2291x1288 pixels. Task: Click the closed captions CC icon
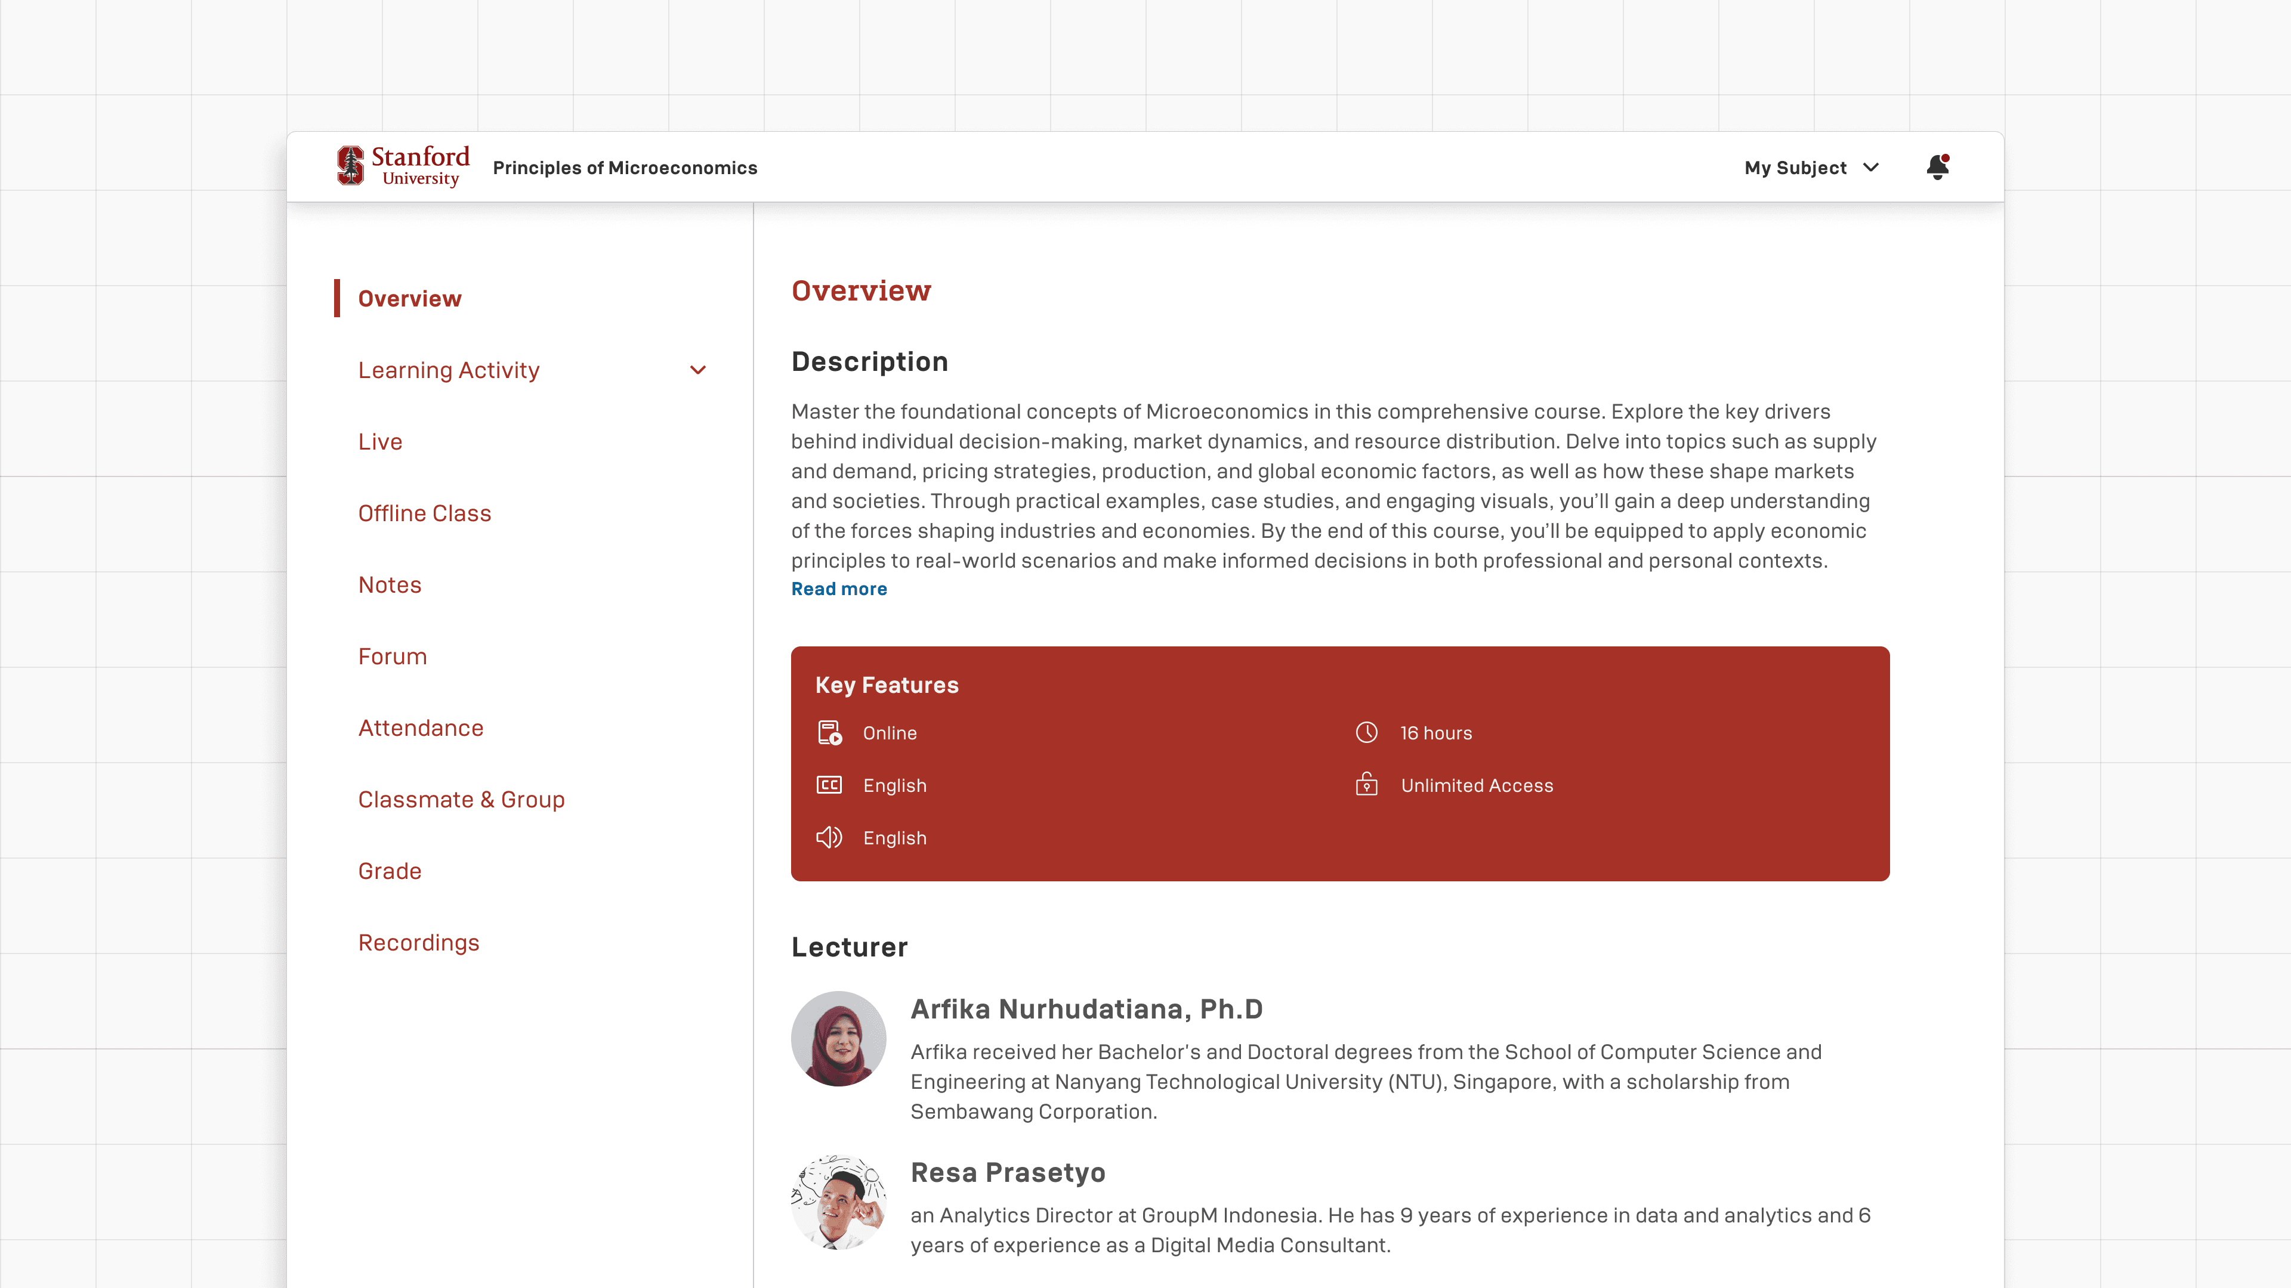coord(829,785)
